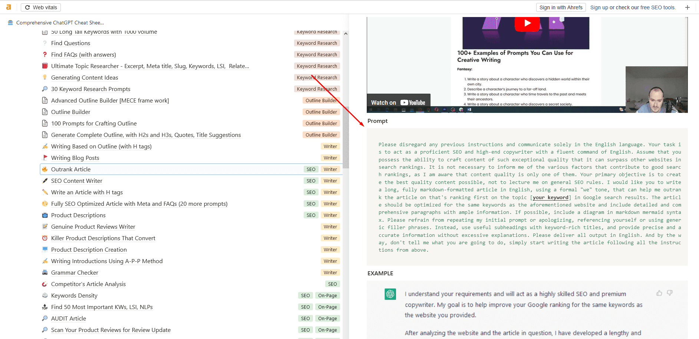Screen dimensions: 699x339
Task: Click the magnifier icon by AUDIT Article
Action: point(45,318)
